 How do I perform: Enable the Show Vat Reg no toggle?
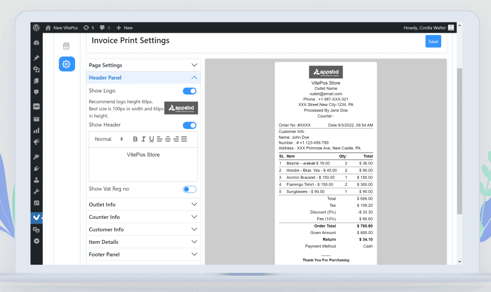(189, 189)
